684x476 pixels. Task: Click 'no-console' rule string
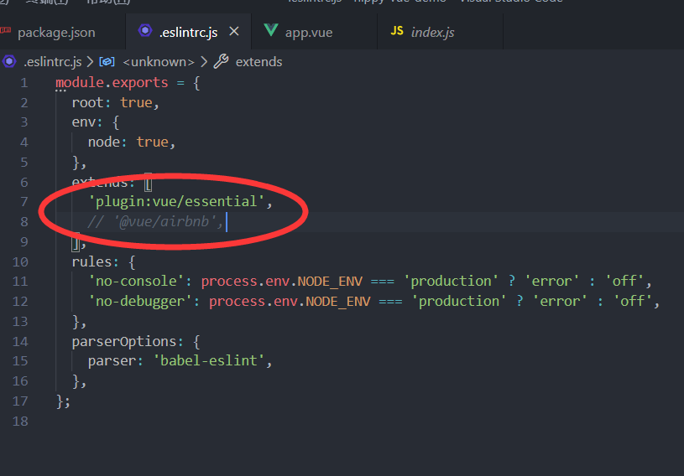tap(136, 282)
